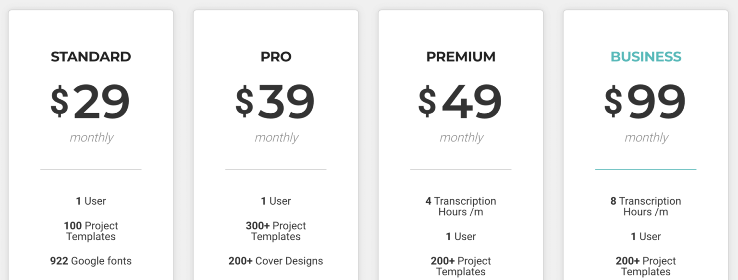Screen dimensions: 738x280
Task: Click "monthly" under the $29 price
Action: [x=91, y=138]
